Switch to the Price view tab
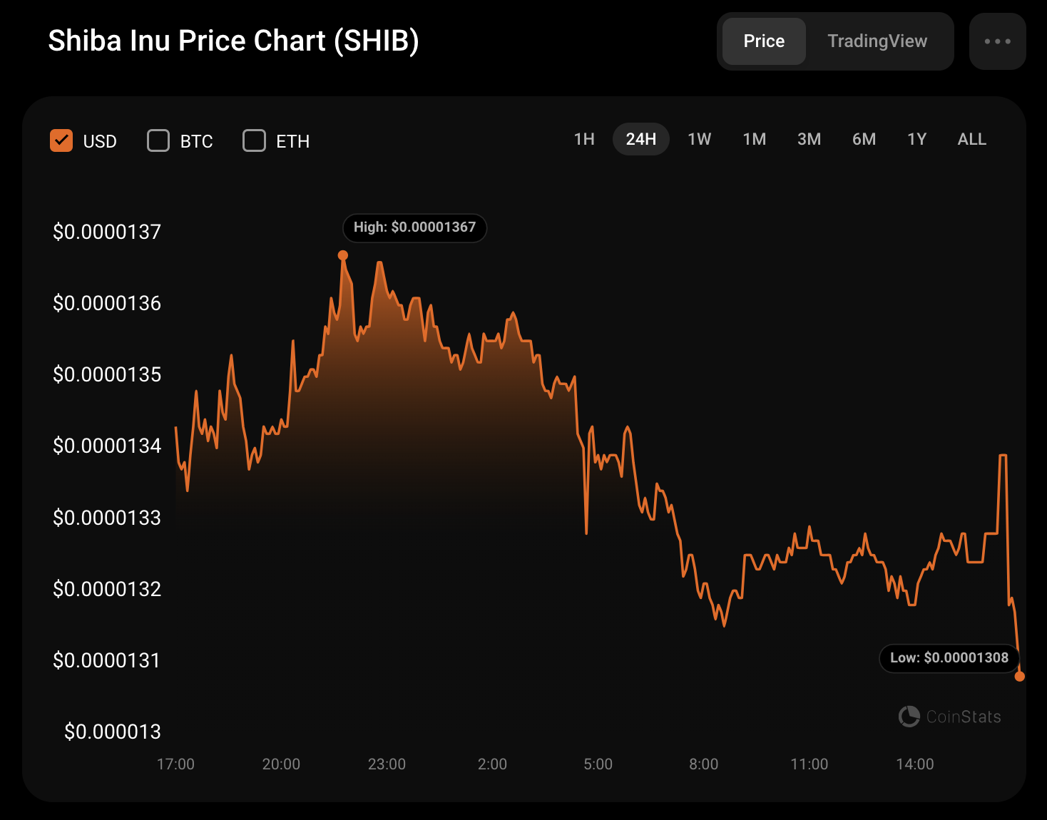This screenshot has height=820, width=1047. tap(764, 41)
